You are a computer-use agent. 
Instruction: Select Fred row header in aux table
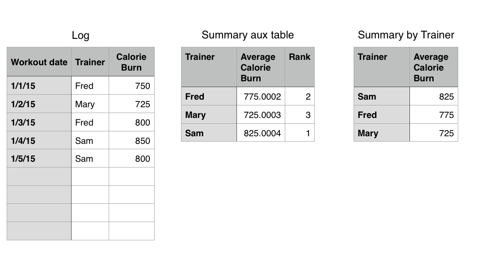tap(209, 96)
